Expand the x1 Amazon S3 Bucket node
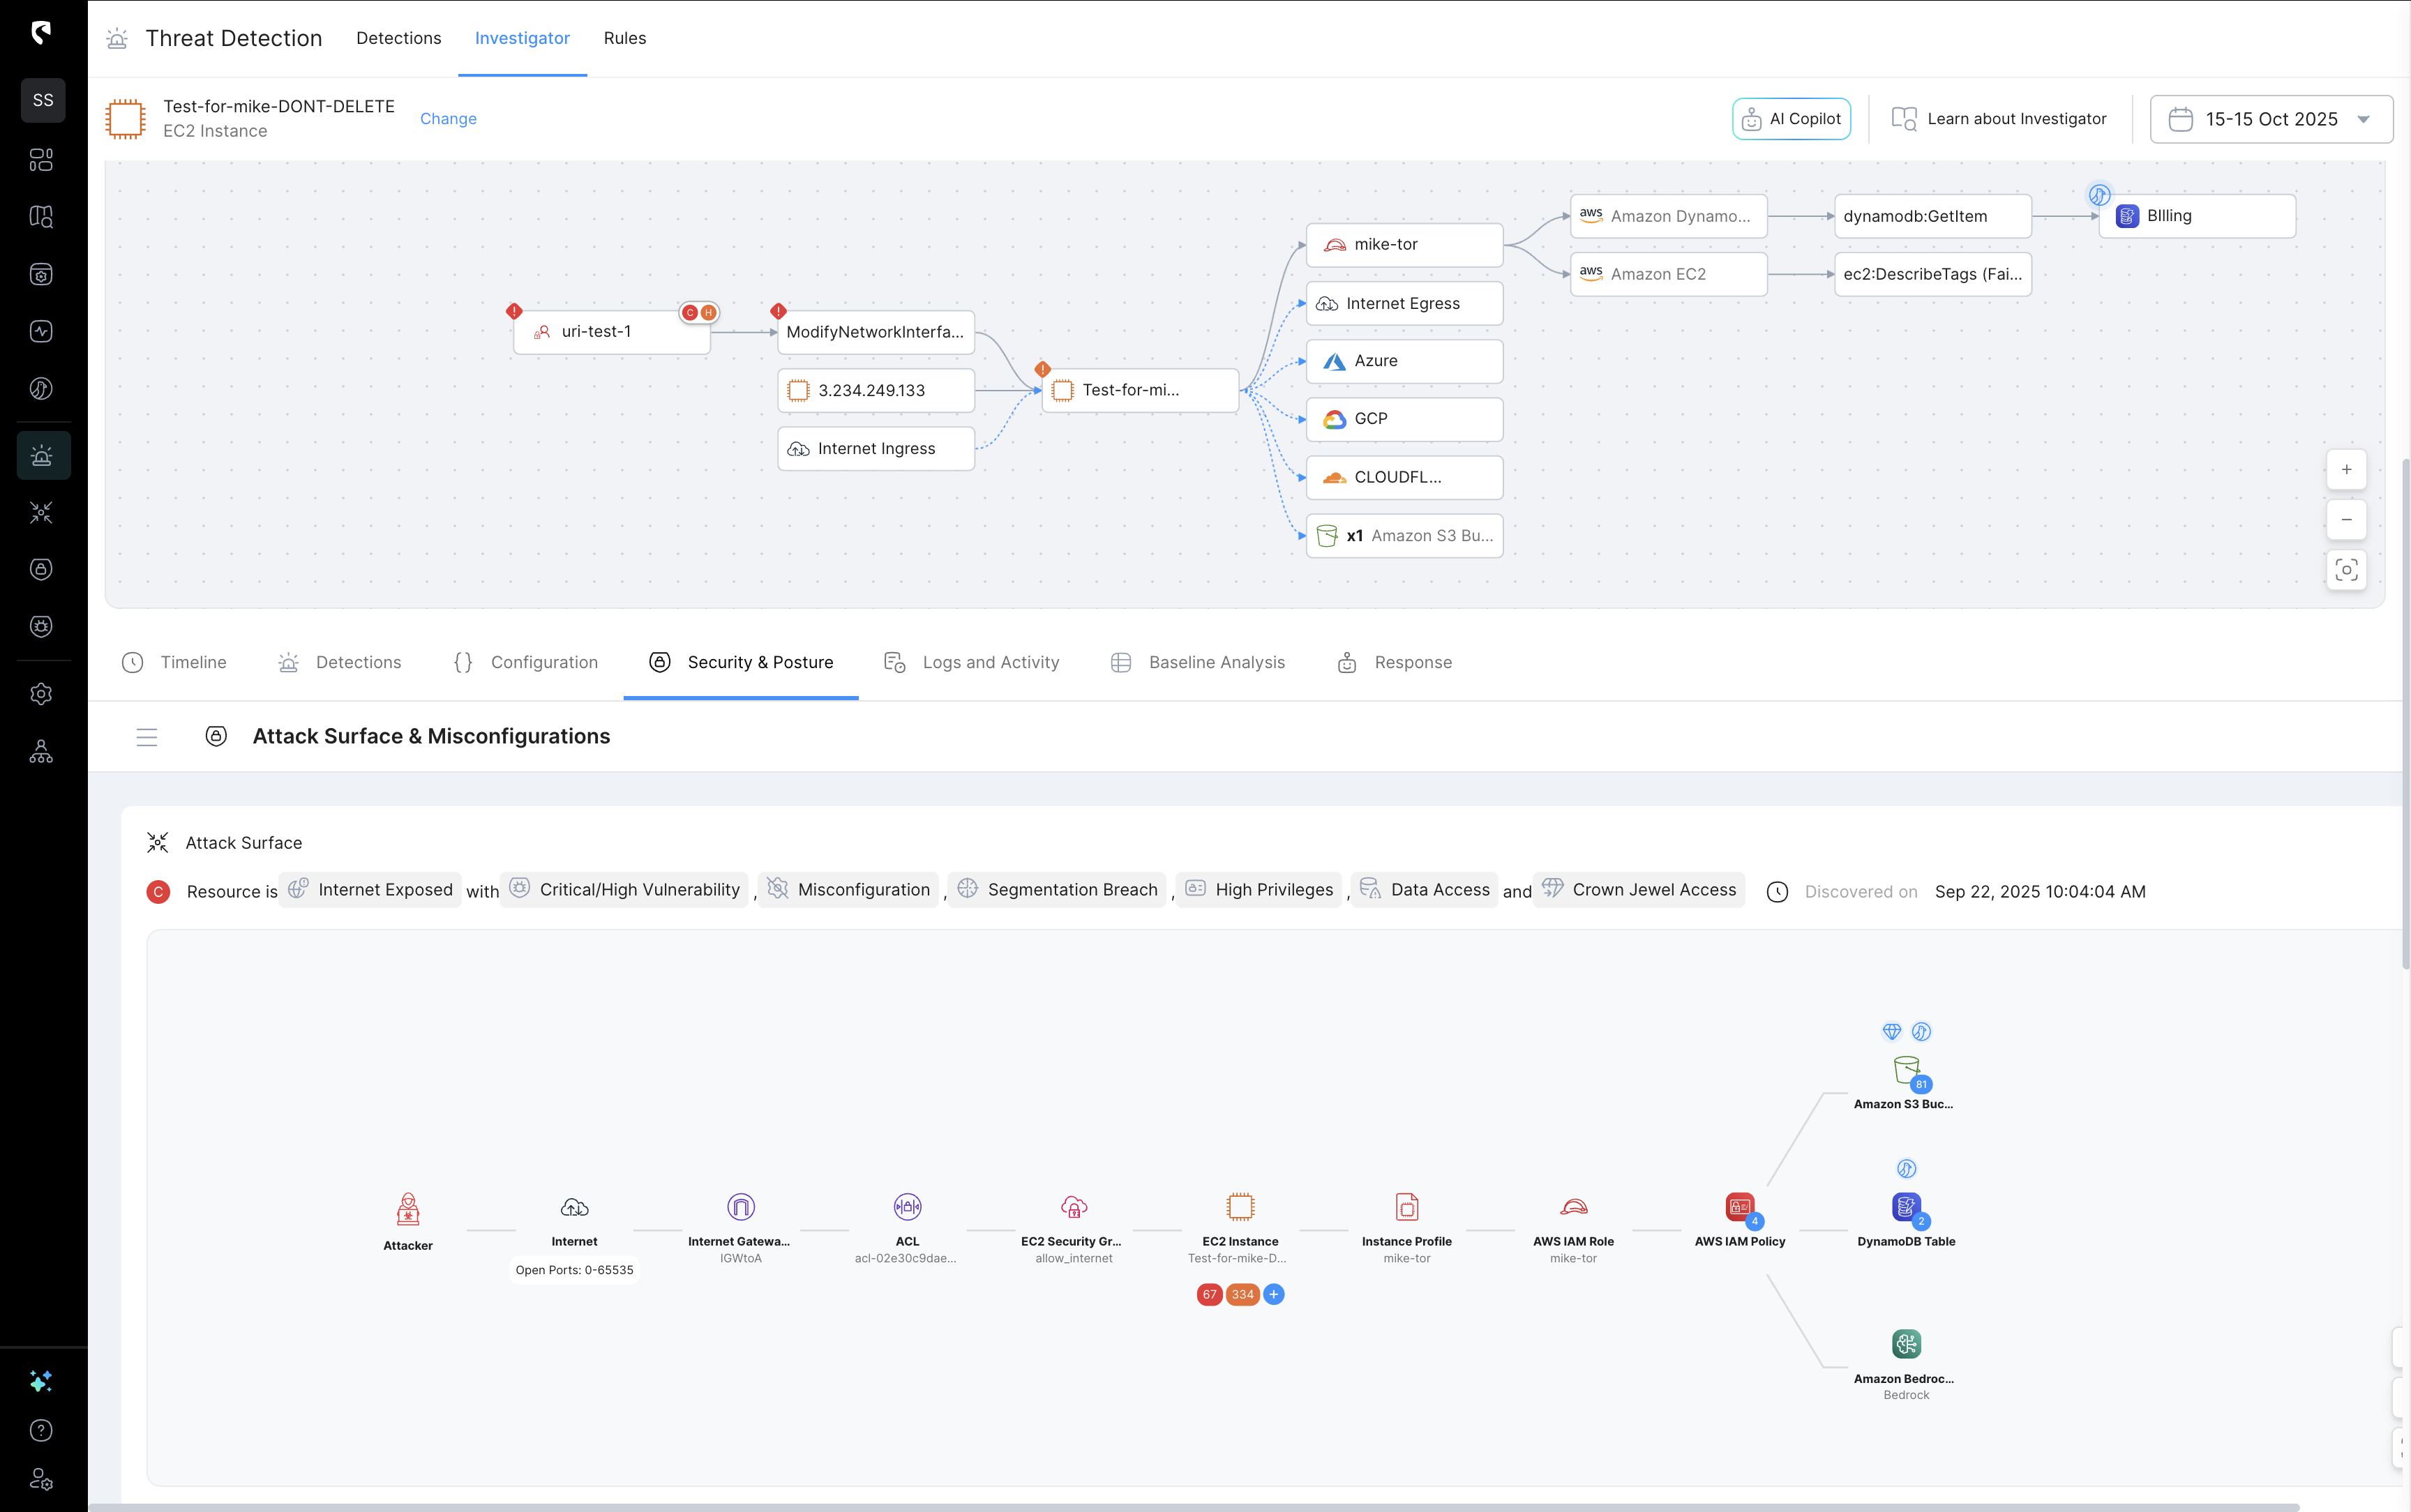2411x1512 pixels. [x=1404, y=536]
